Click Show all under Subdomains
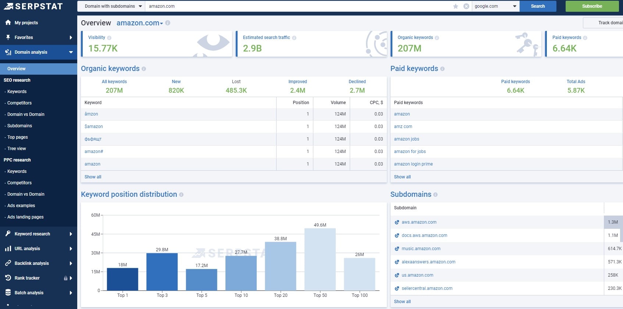Screen dimensions: 623x309 pos(402,302)
